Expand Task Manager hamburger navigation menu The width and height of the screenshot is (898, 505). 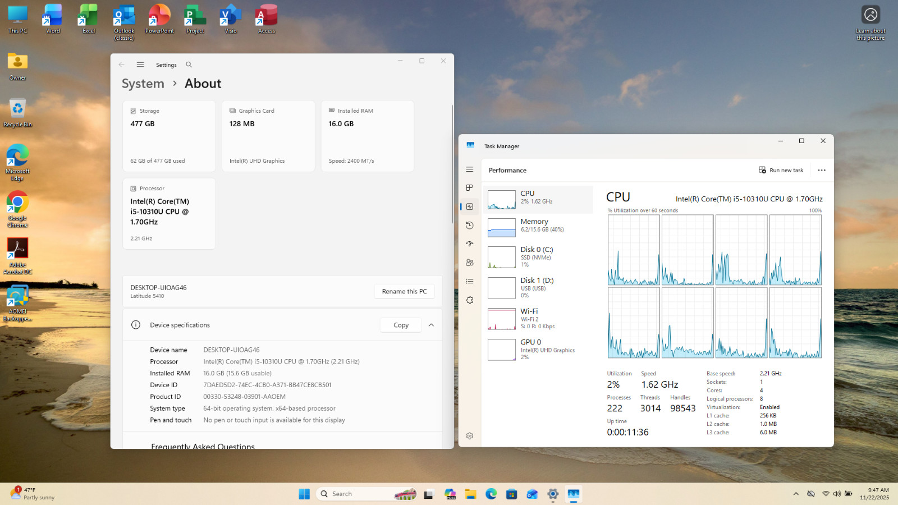(x=470, y=169)
